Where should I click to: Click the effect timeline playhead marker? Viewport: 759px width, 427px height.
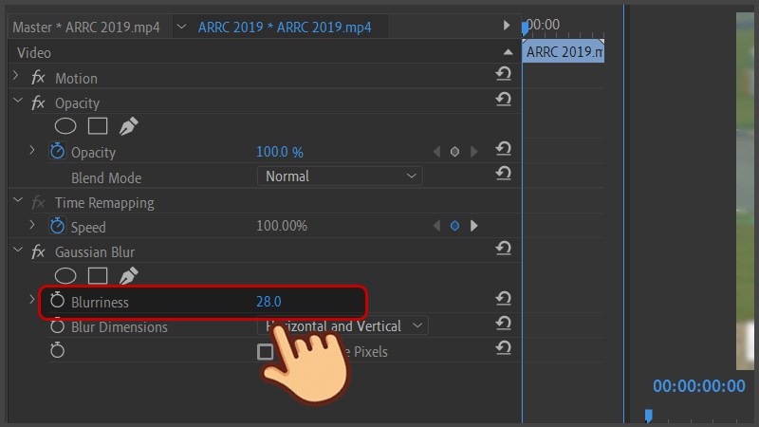point(526,28)
